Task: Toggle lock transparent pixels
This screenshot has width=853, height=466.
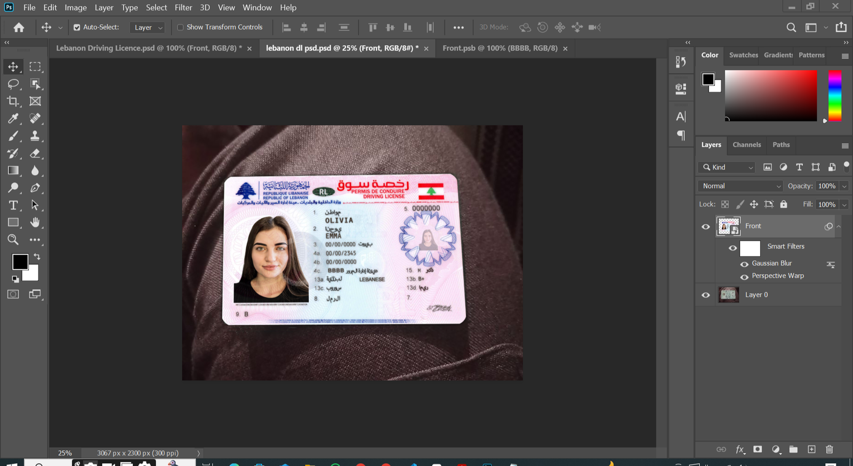Action: pyautogui.click(x=725, y=204)
